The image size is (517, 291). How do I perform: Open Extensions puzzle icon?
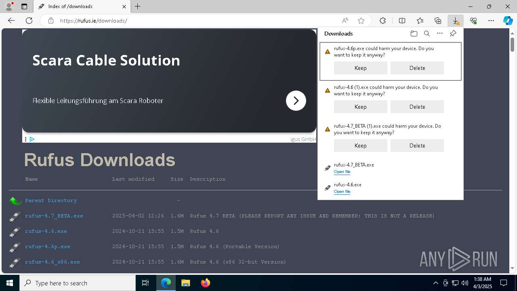(382, 21)
